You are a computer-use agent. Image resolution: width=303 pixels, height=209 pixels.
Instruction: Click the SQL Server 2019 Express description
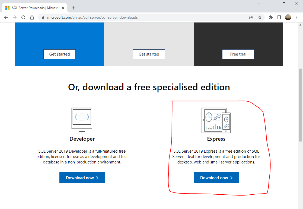tap(216, 157)
